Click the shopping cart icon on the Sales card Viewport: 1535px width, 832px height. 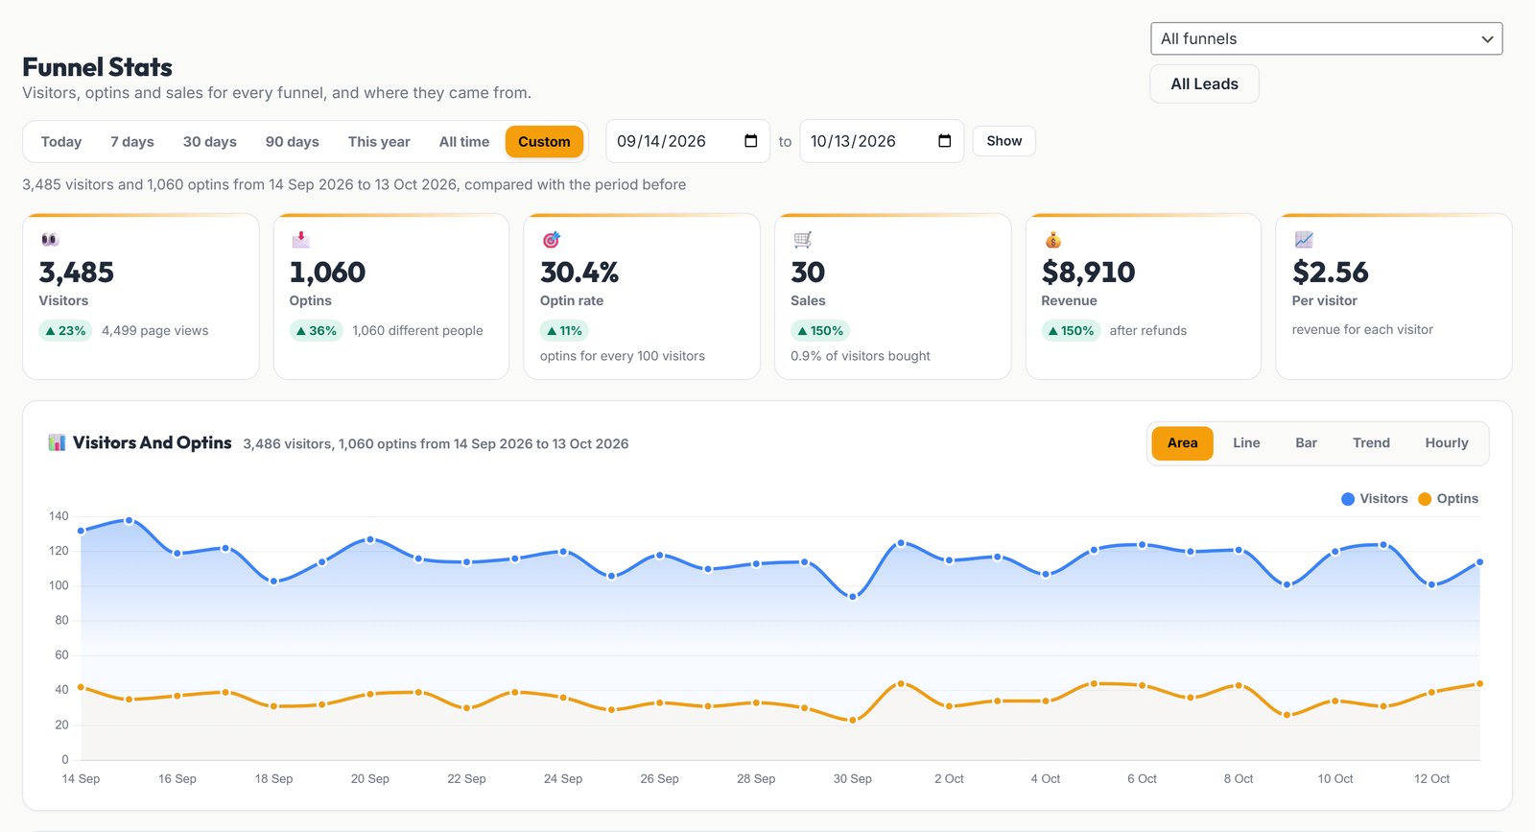tap(802, 239)
